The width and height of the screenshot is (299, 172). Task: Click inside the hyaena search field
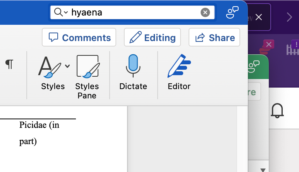pyautogui.click(x=132, y=12)
